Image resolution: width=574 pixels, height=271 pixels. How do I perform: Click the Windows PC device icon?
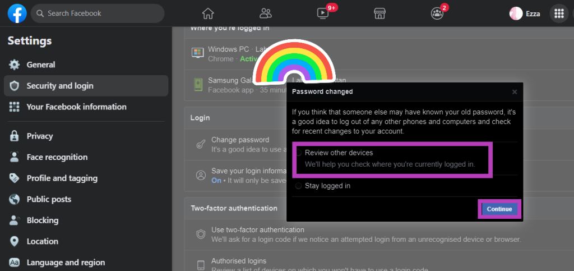[198, 53]
